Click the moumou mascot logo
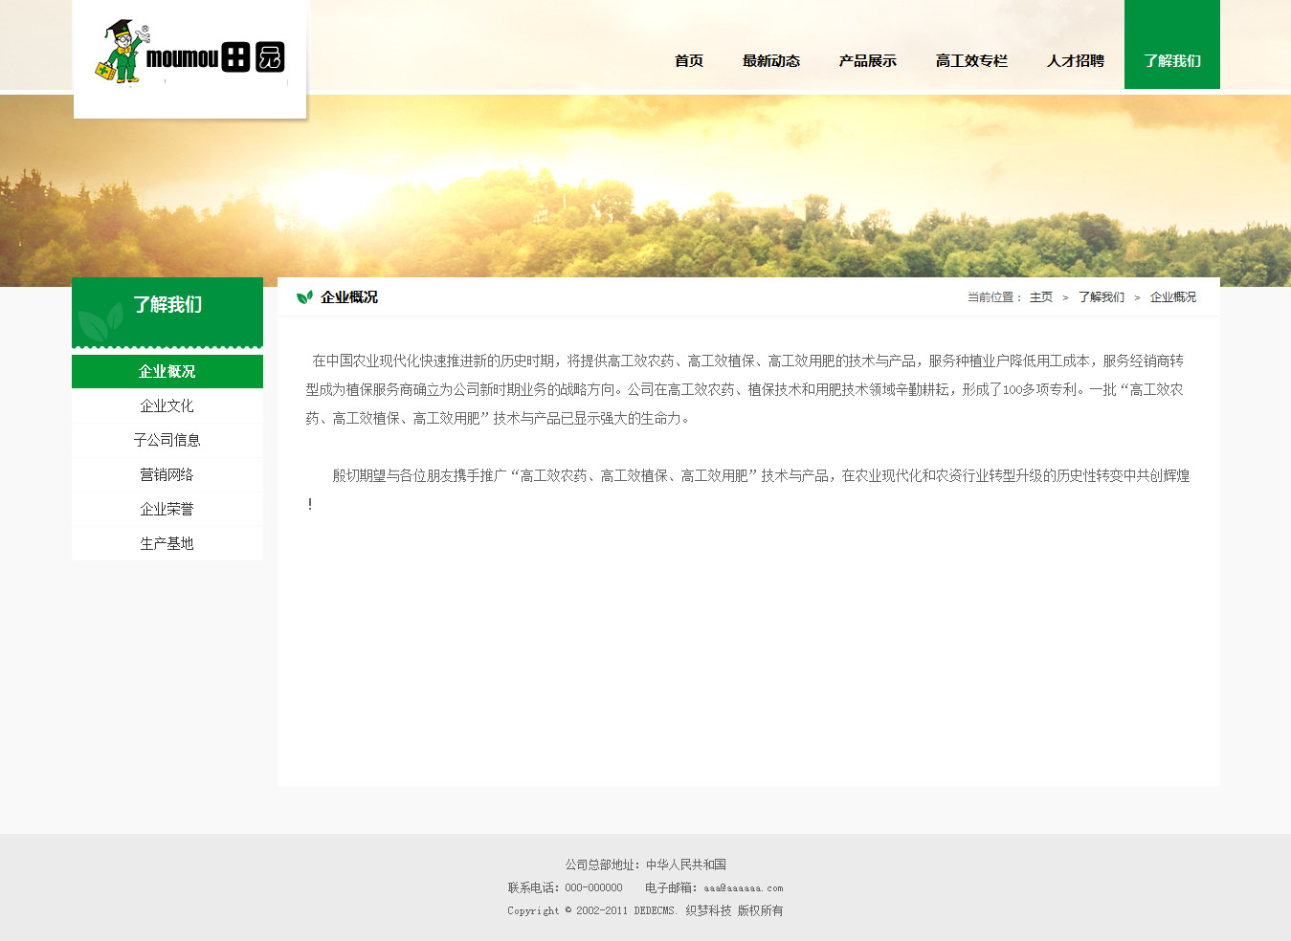This screenshot has width=1291, height=941. (189, 55)
